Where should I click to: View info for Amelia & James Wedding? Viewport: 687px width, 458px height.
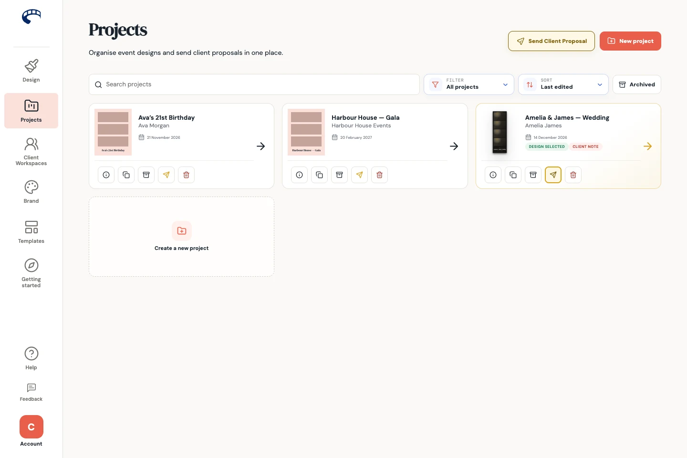tap(493, 175)
